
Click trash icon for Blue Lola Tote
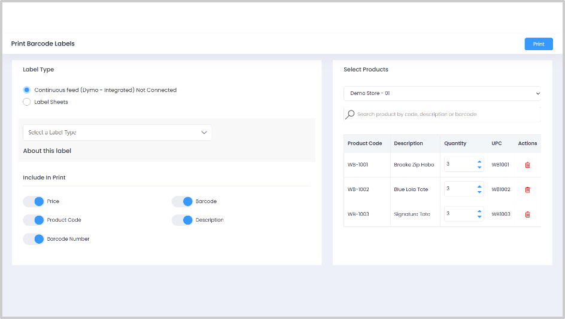pos(527,189)
